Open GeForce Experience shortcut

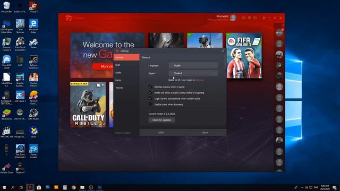point(33,62)
